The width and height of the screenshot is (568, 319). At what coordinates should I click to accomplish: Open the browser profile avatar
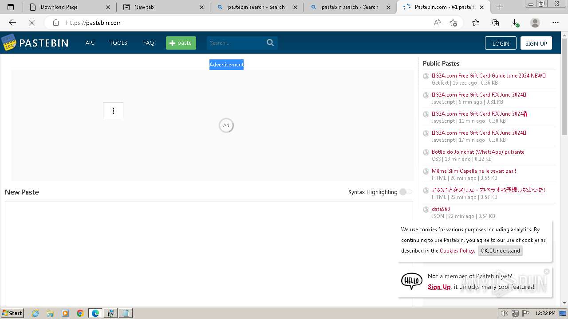point(535,23)
